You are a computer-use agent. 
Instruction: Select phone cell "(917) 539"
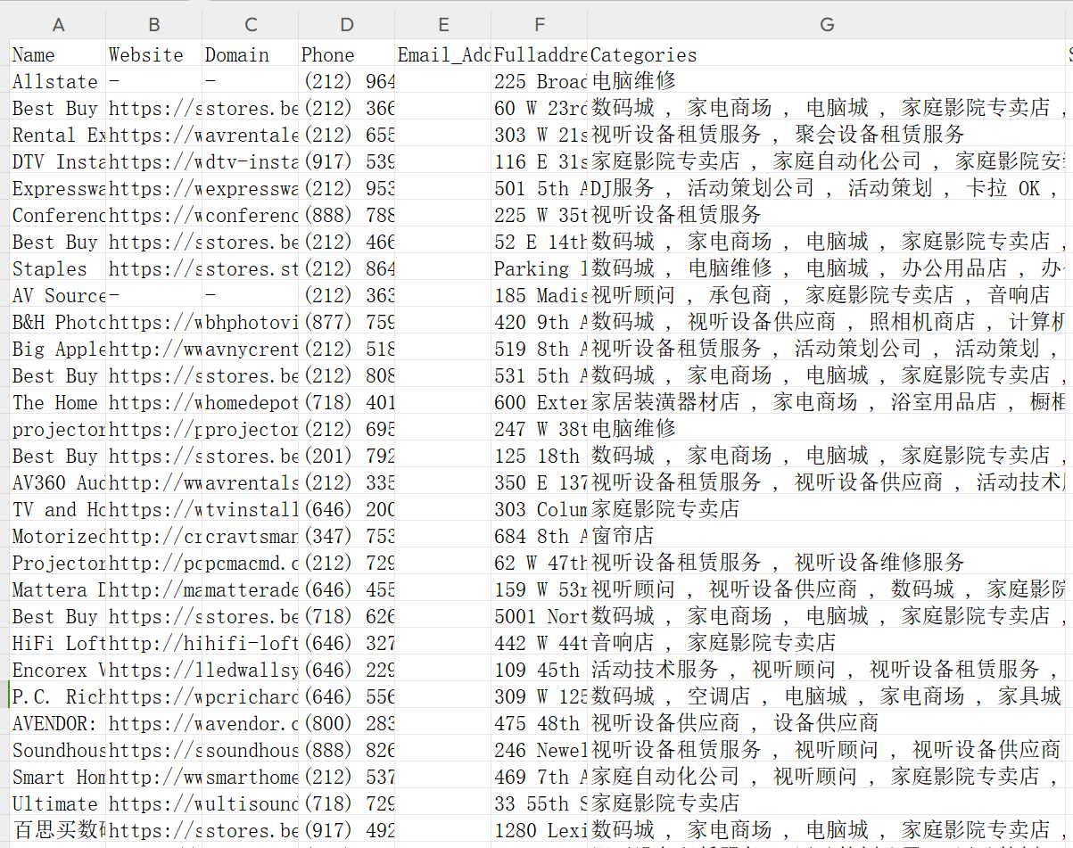tap(347, 161)
